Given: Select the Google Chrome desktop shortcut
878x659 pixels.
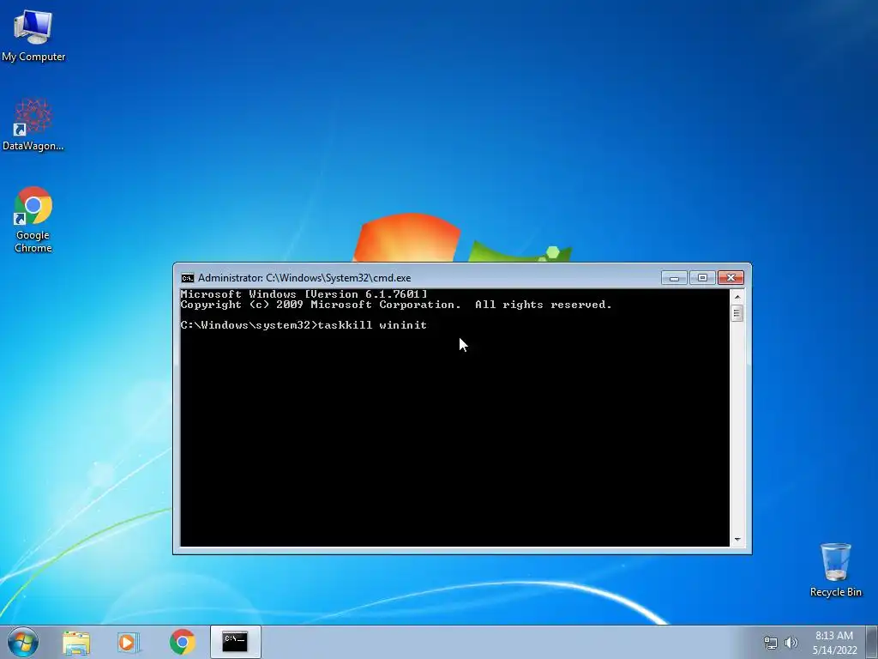Looking at the screenshot, I should 33,219.
